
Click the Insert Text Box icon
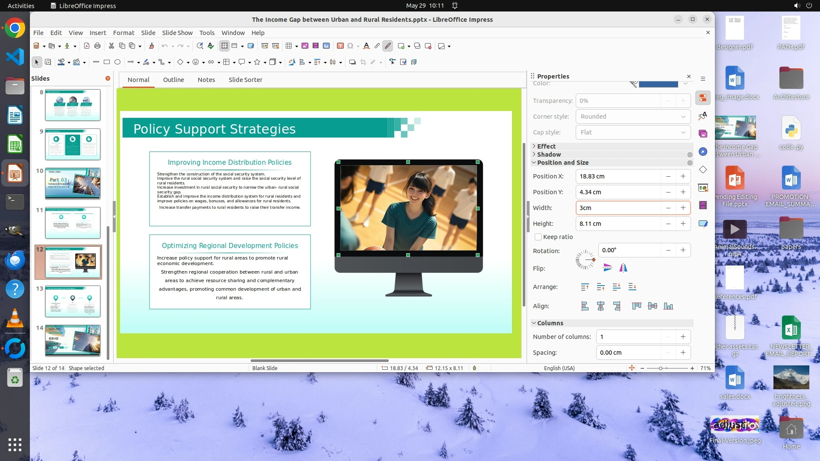click(x=340, y=46)
